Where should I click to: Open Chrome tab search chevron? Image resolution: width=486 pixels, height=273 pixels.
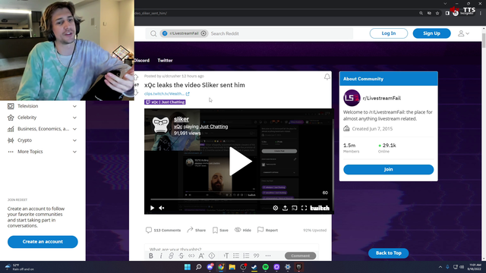pyautogui.click(x=445, y=4)
